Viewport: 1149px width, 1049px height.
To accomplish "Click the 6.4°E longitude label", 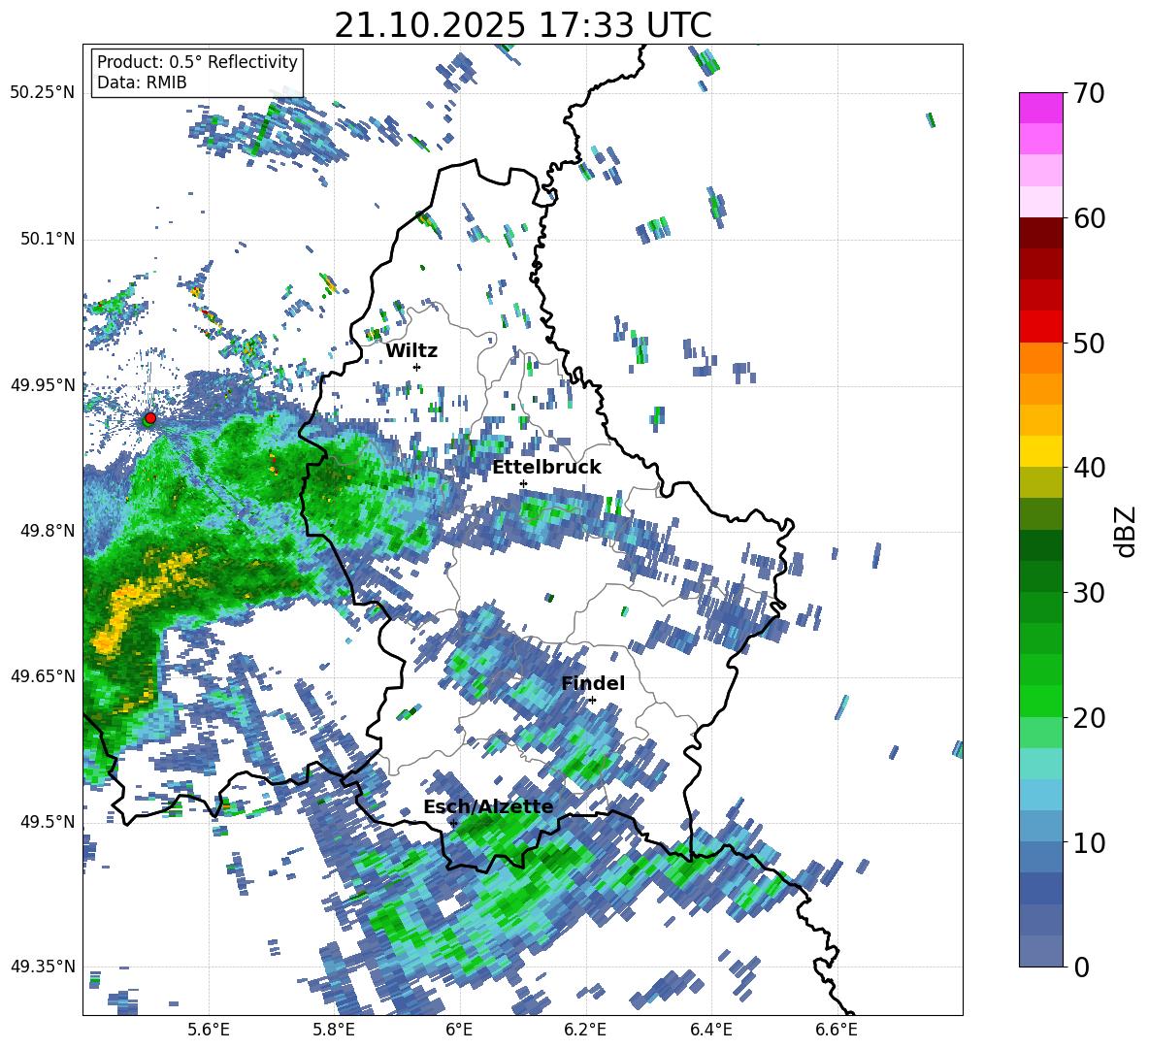I will [710, 1030].
